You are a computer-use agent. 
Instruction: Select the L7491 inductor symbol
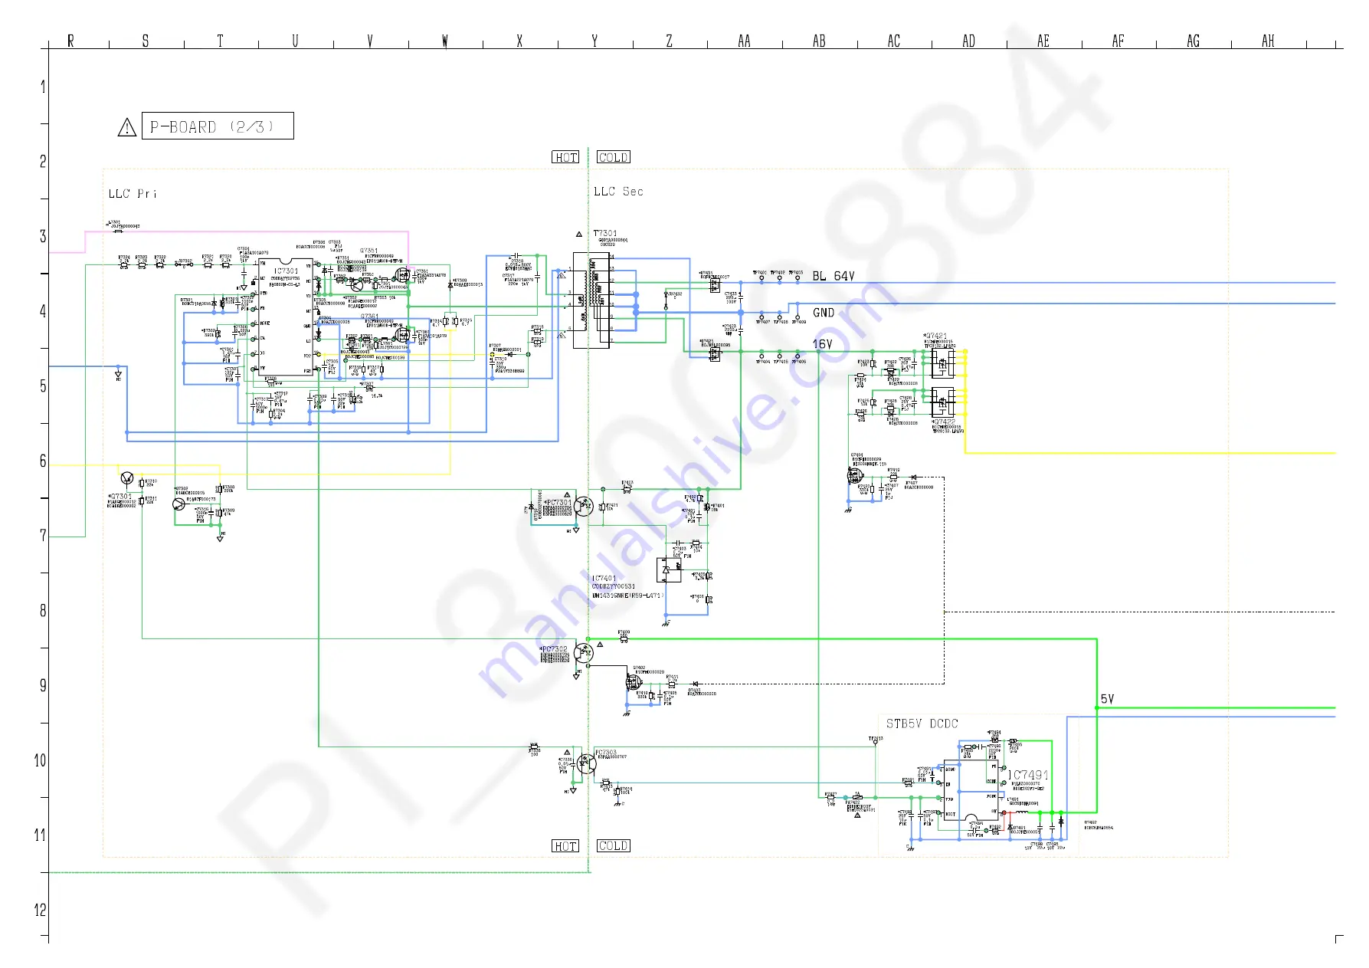tap(1021, 812)
